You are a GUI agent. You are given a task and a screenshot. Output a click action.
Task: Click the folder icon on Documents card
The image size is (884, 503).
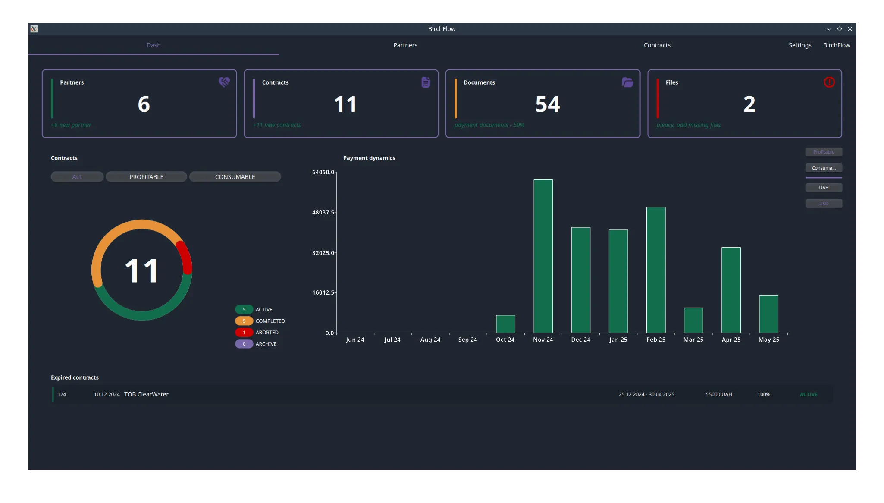[627, 82]
